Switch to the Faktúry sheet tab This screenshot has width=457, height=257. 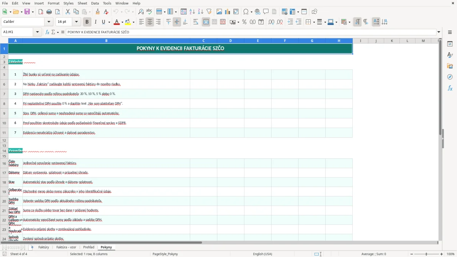click(44, 247)
